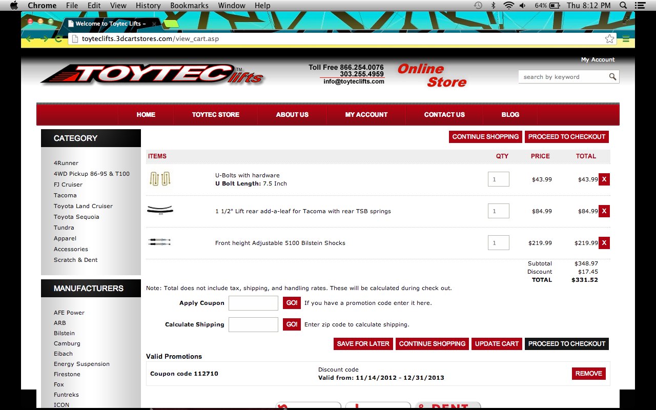This screenshot has height=410, width=656.
Task: Open the Wi-Fi status menu
Action: 508,5
